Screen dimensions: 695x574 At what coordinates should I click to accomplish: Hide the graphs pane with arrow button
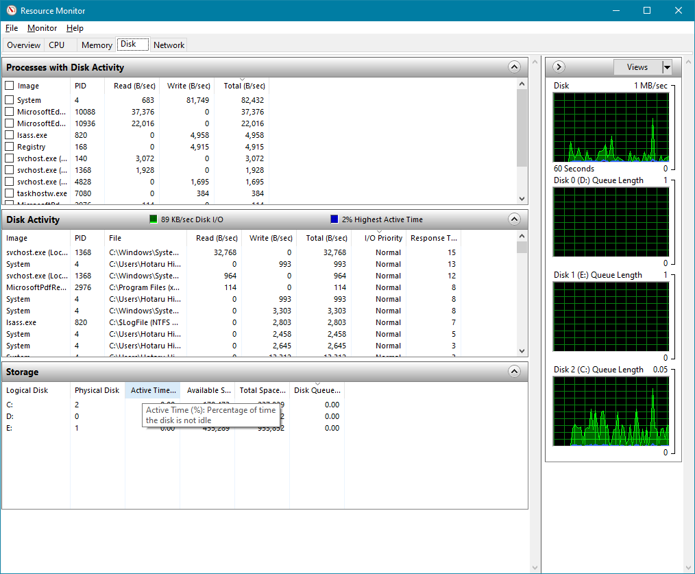coord(559,67)
